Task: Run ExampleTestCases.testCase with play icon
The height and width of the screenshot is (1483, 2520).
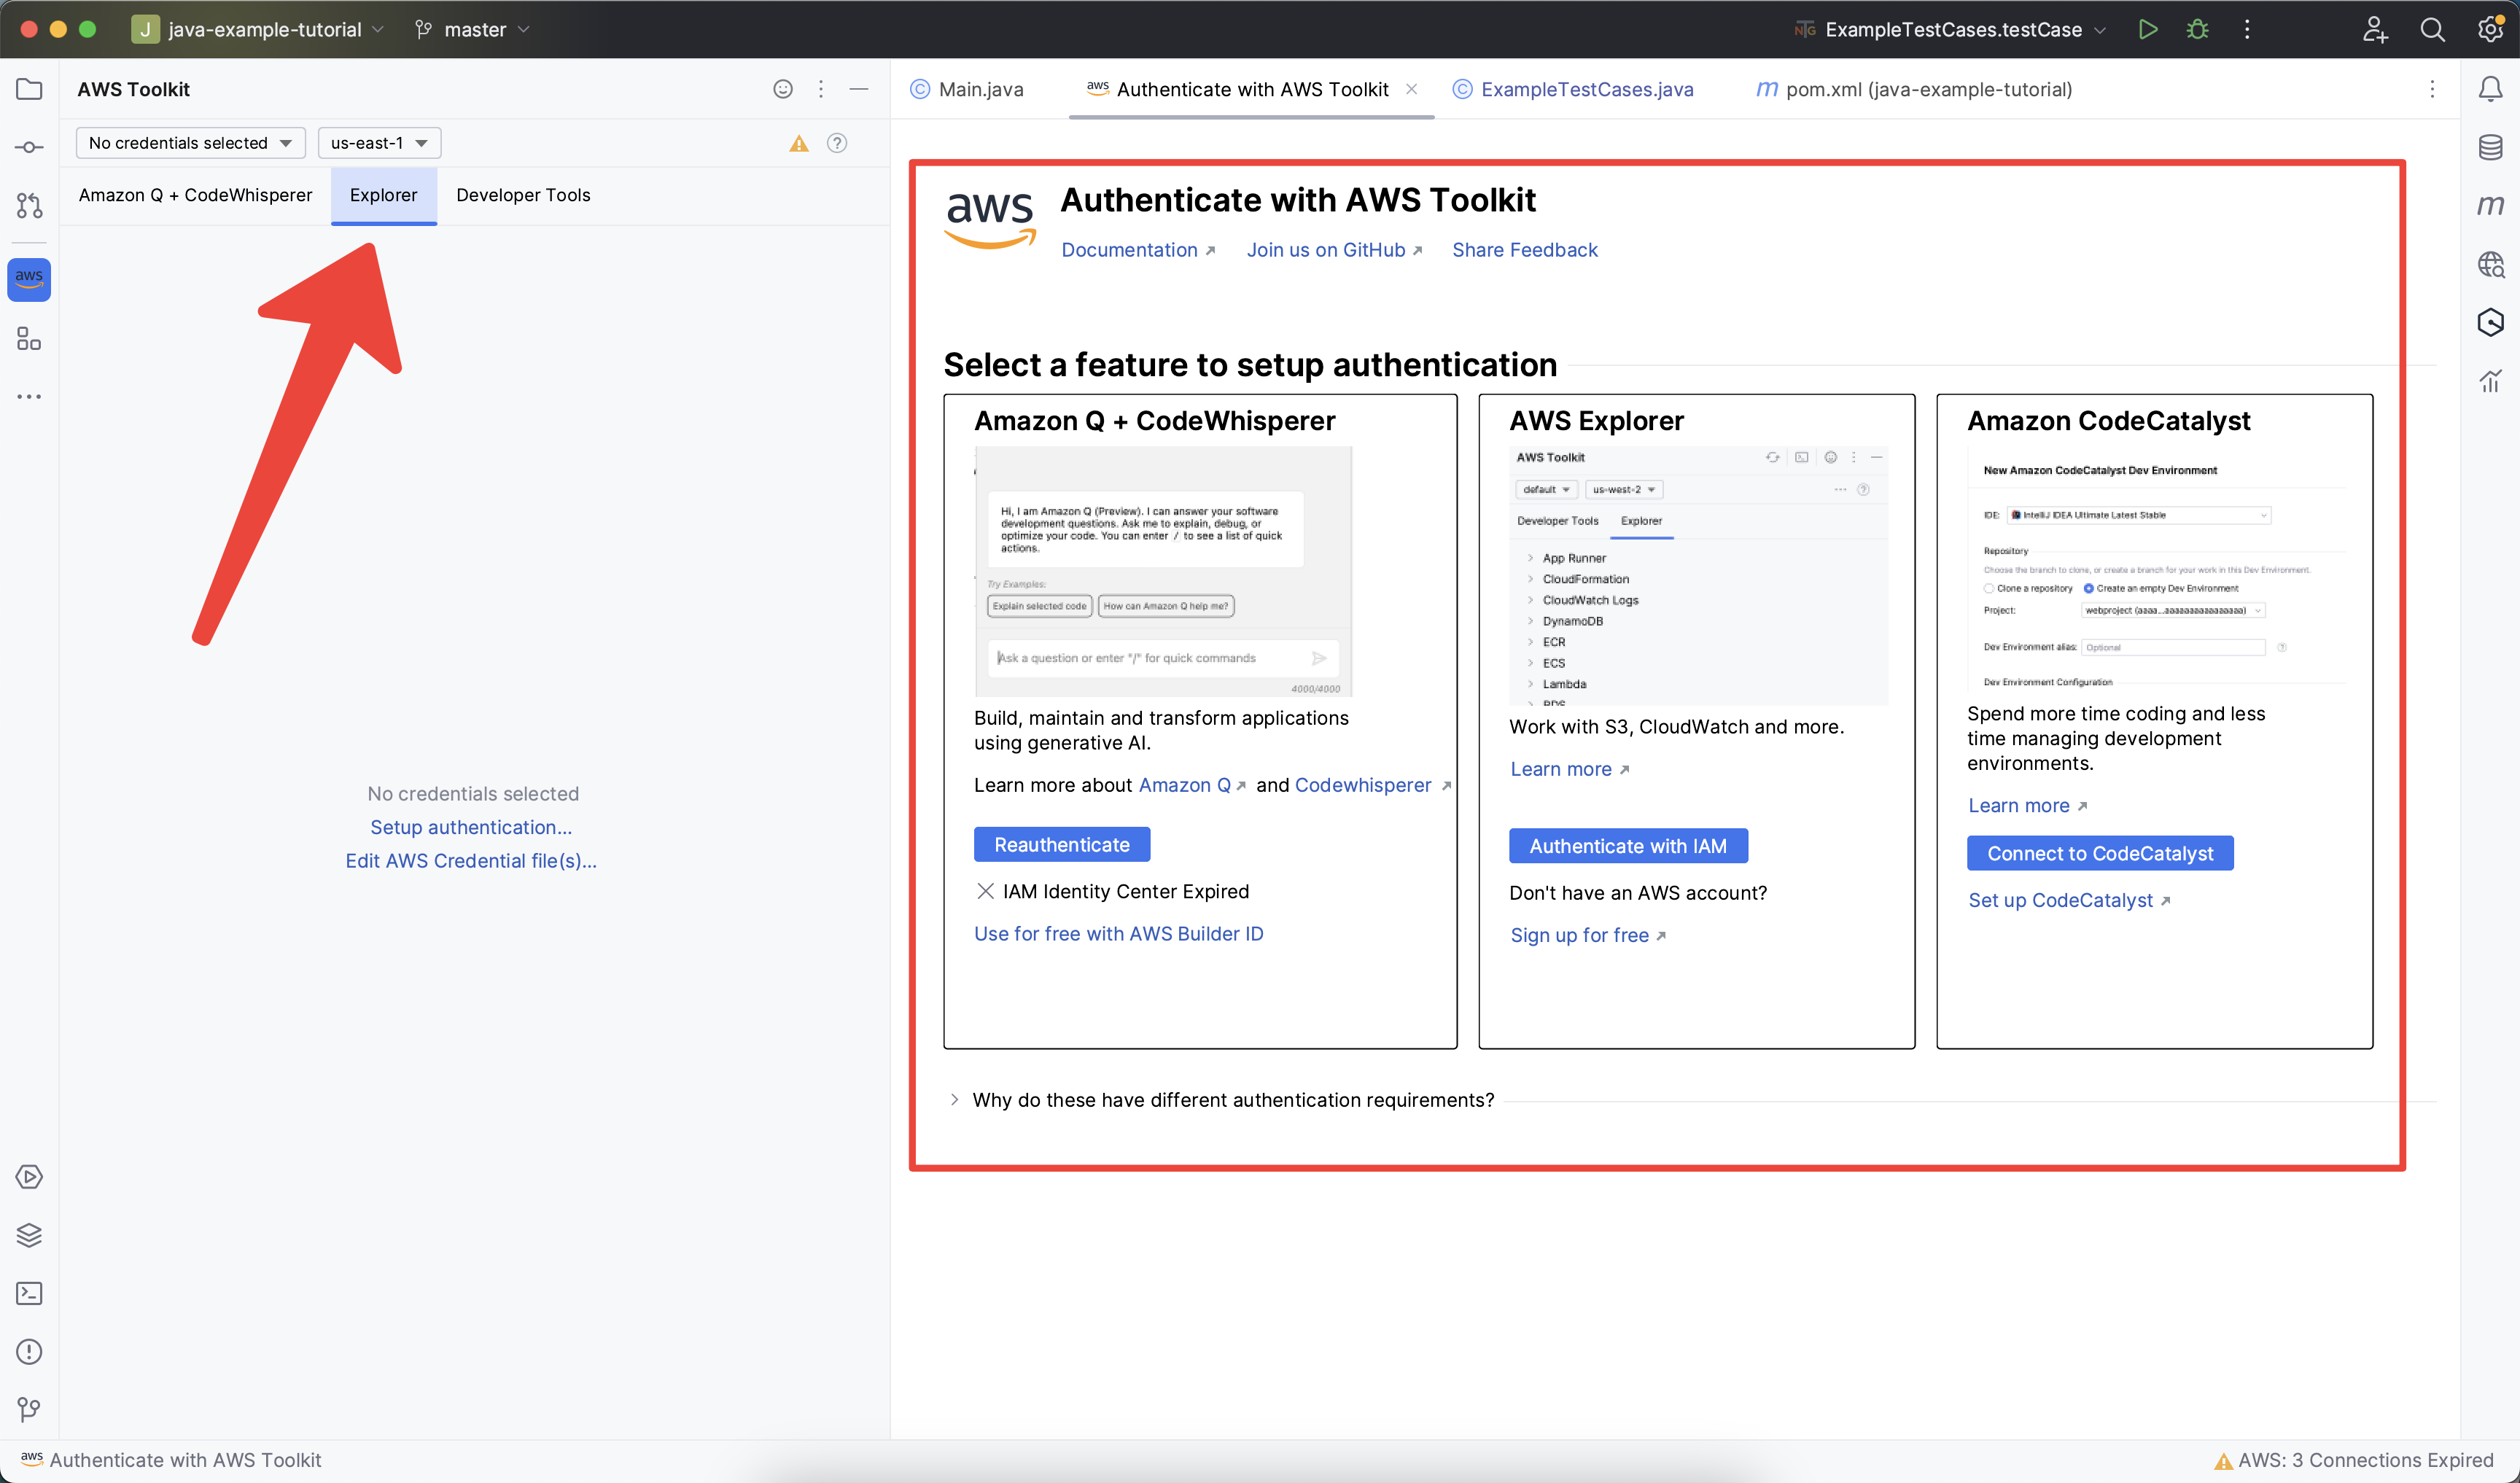Action: click(x=2148, y=29)
